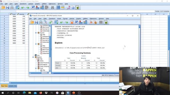Switch to Variable View tab

[12, 86]
